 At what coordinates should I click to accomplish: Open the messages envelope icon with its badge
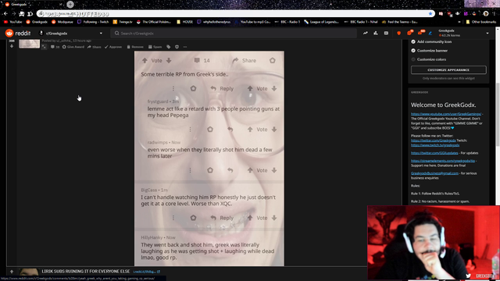(x=420, y=33)
